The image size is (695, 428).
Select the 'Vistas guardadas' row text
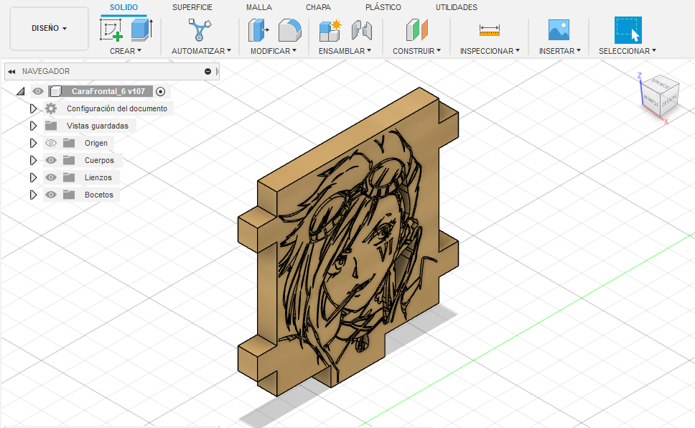pos(98,126)
